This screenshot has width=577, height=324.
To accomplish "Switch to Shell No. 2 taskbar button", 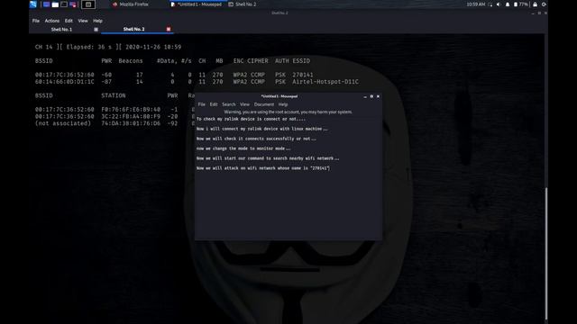I will coord(243,4).
